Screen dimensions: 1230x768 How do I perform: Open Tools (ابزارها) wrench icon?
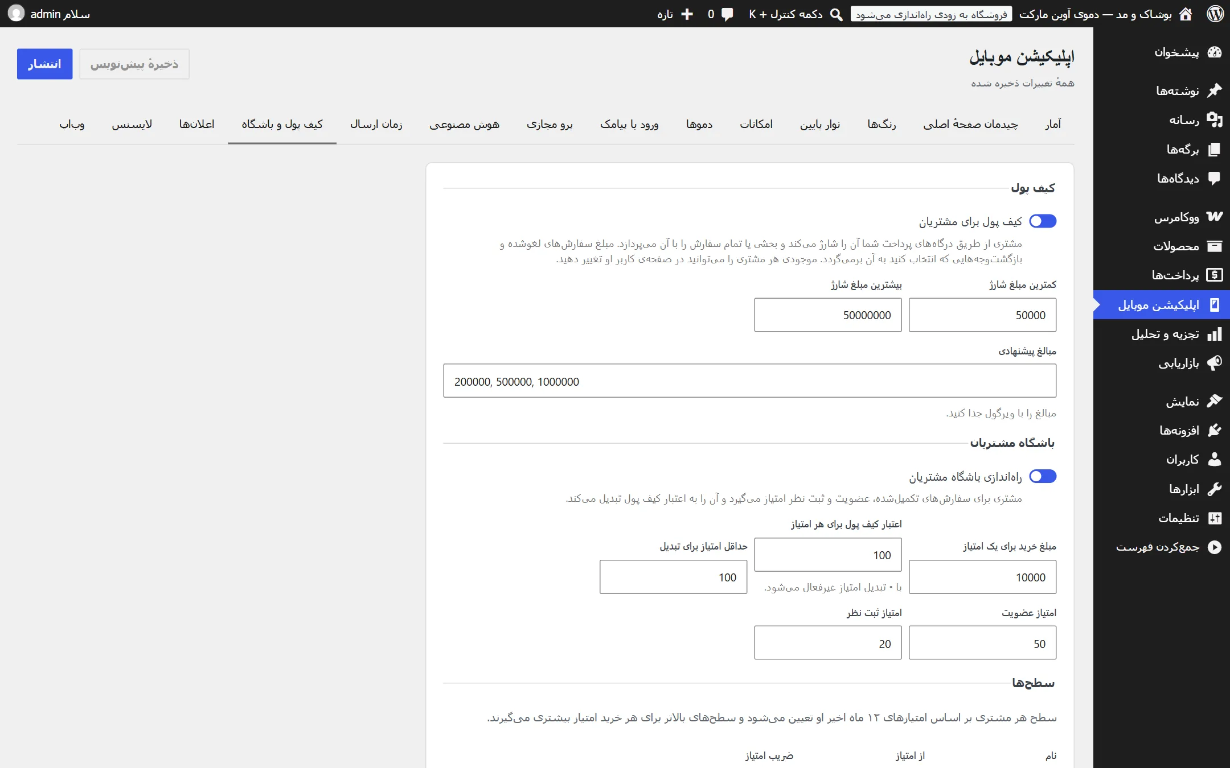click(1214, 489)
